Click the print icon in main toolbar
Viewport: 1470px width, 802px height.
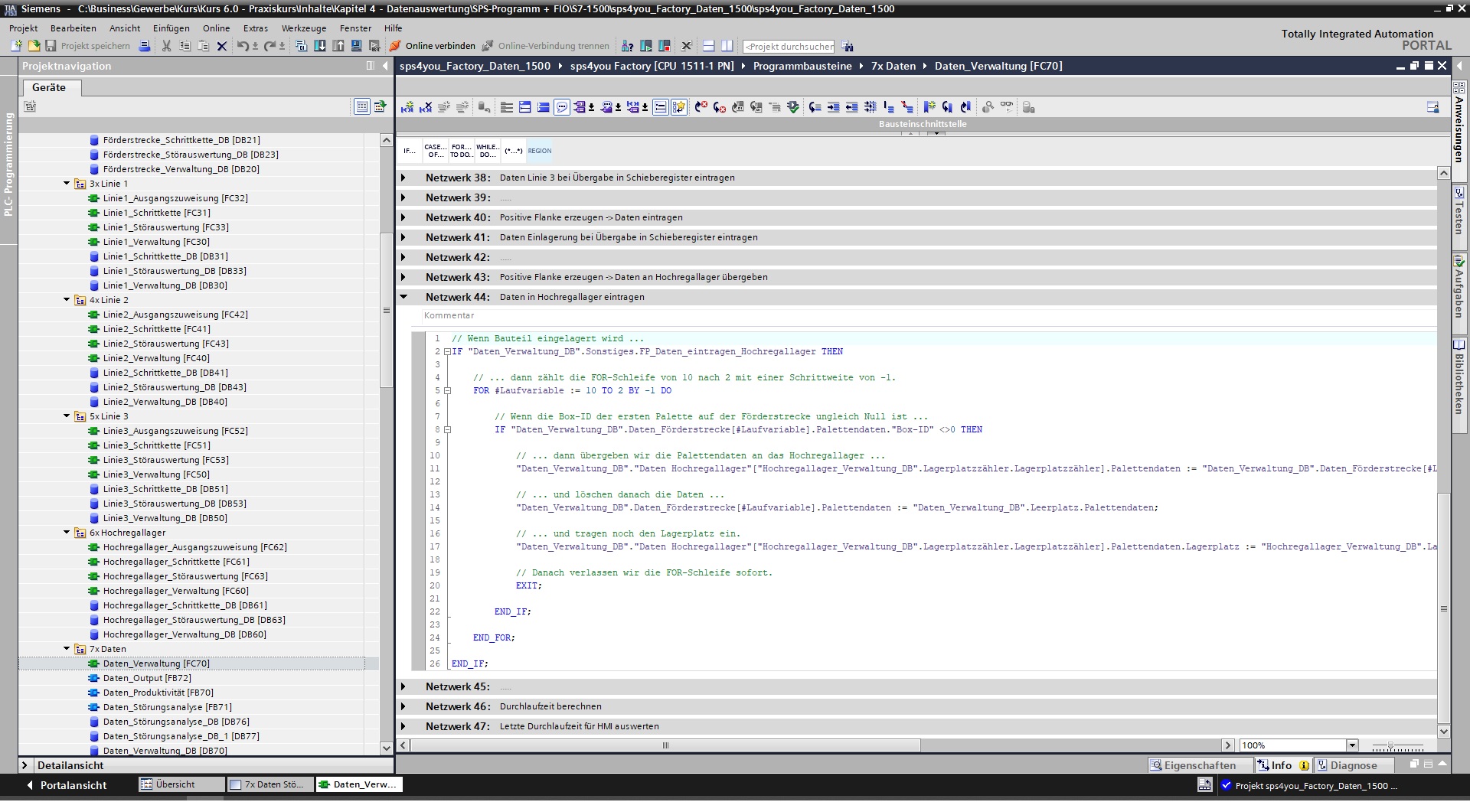pos(145,46)
